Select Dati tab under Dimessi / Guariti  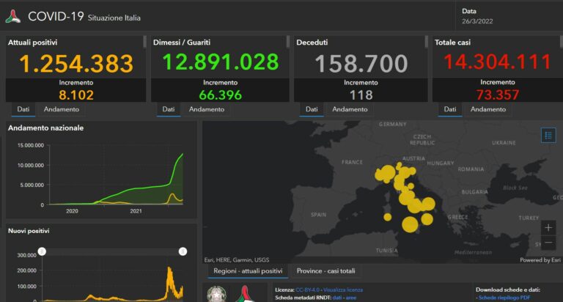(169, 109)
